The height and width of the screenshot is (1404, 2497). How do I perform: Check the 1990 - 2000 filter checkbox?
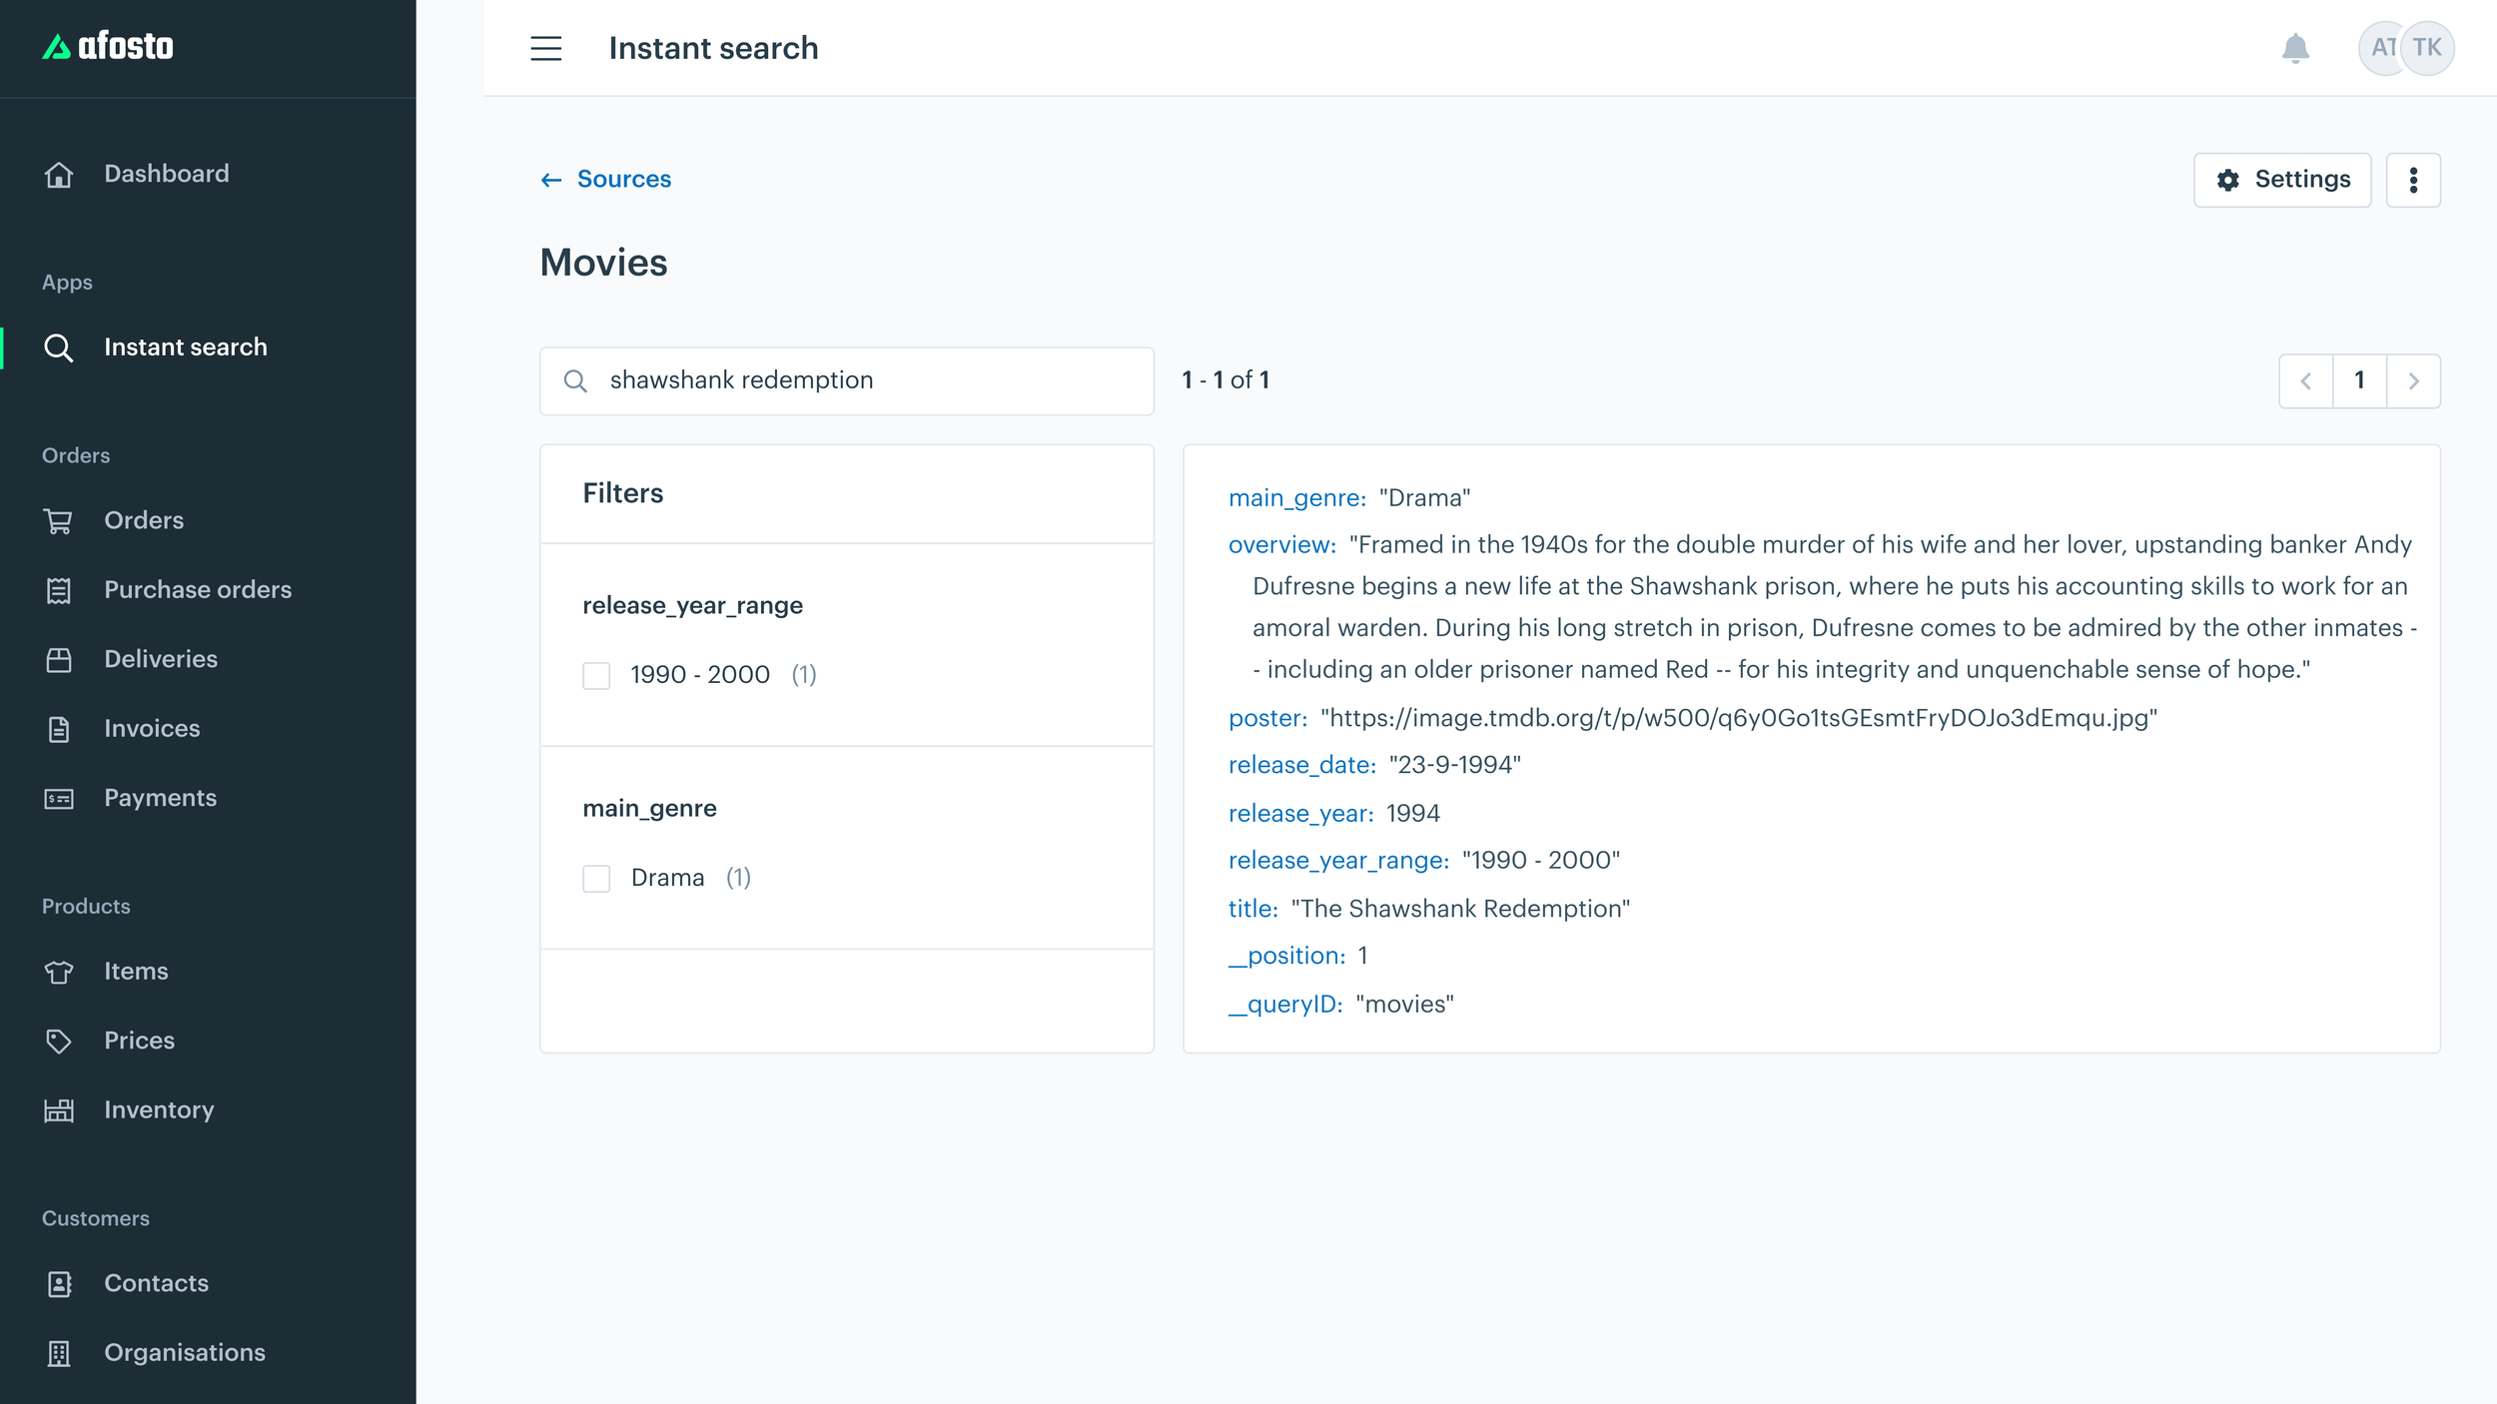click(596, 676)
